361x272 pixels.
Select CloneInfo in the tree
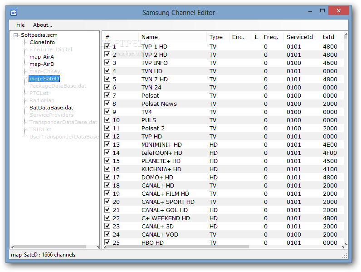tap(42, 42)
